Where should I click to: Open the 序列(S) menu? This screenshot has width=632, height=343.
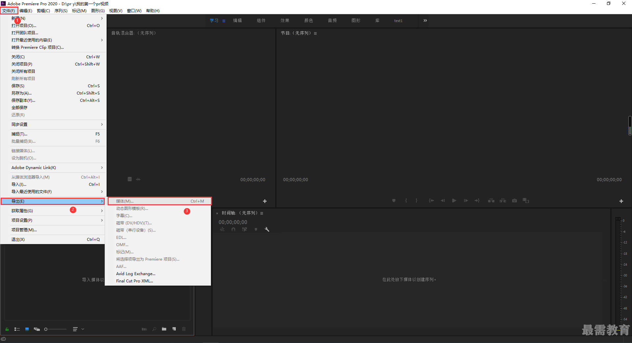pos(61,11)
